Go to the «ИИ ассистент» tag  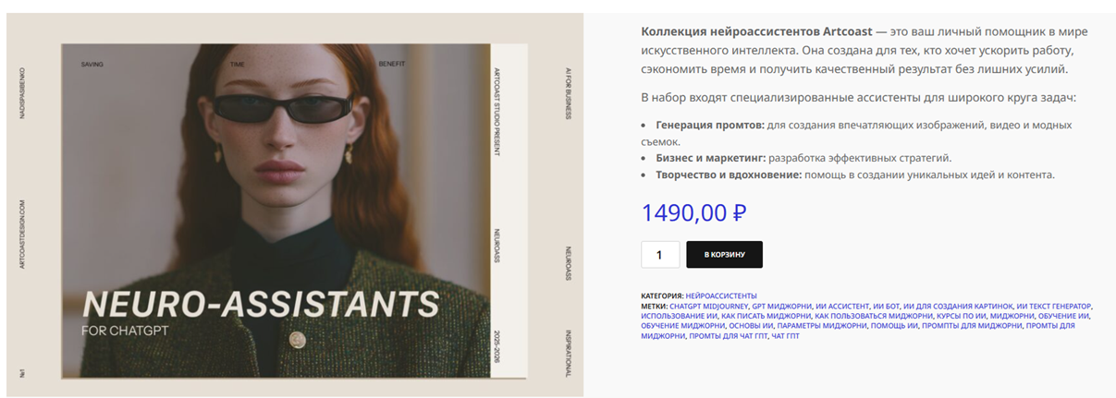coord(843,306)
